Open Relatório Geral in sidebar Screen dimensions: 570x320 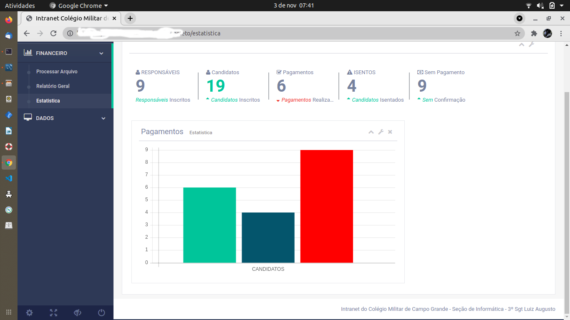(x=53, y=86)
